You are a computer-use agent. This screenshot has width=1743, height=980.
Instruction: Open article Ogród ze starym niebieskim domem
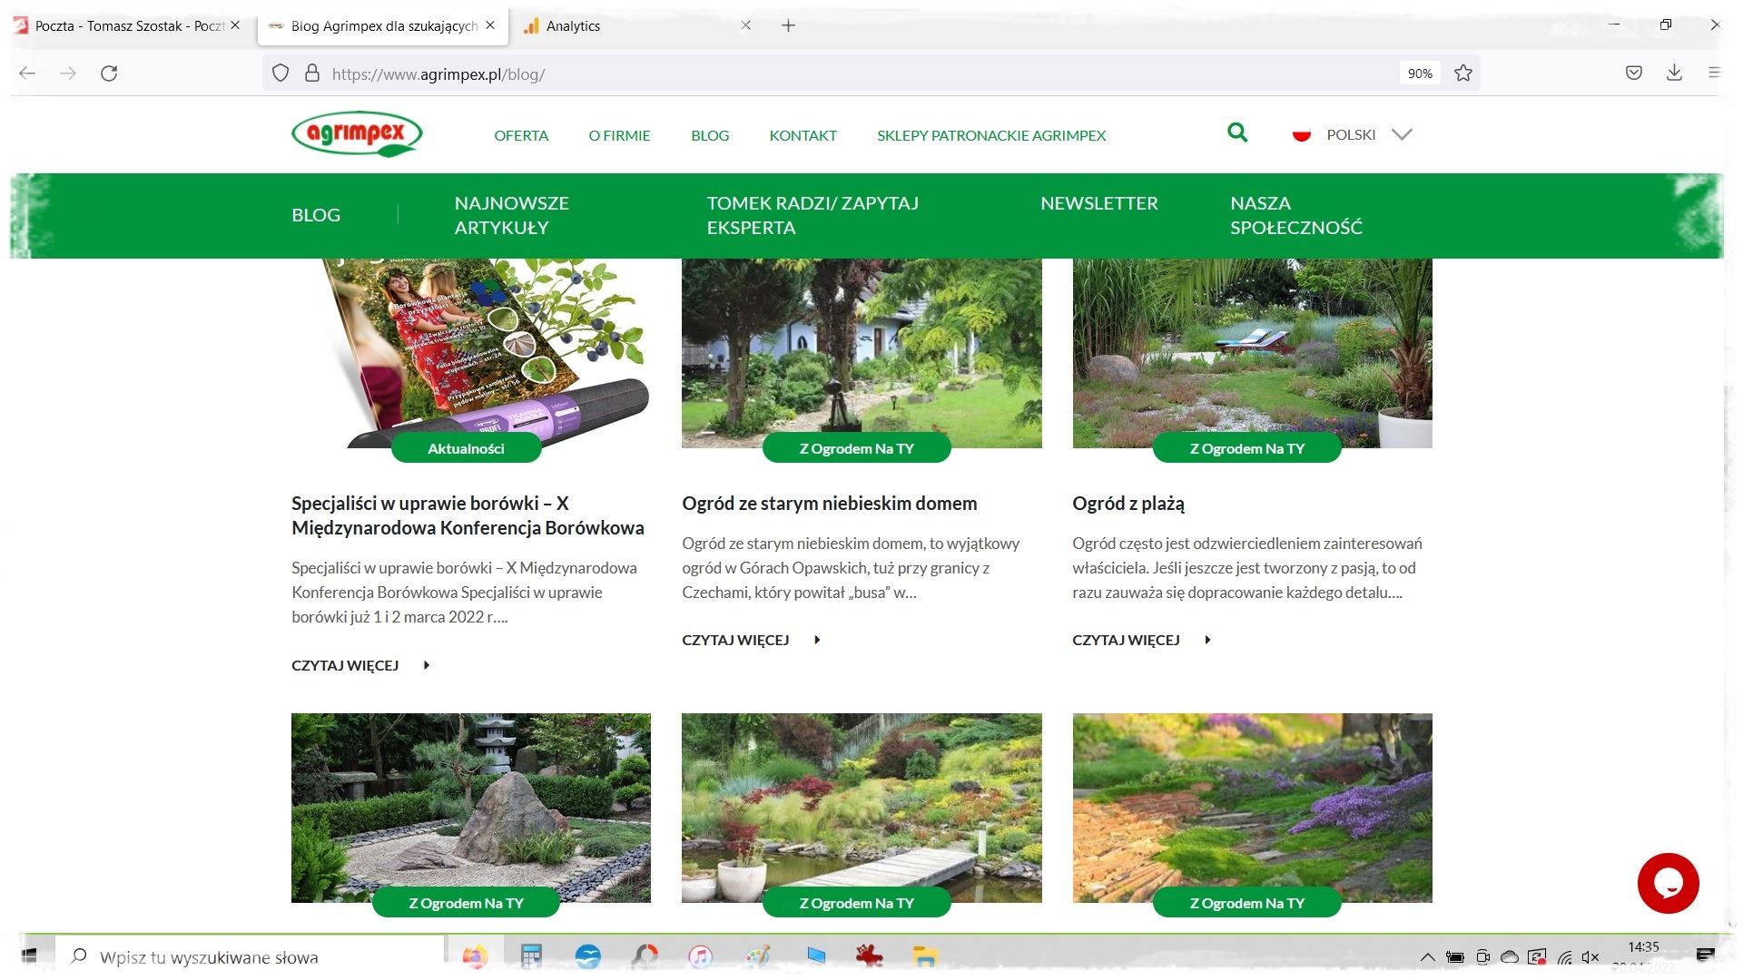[829, 504]
